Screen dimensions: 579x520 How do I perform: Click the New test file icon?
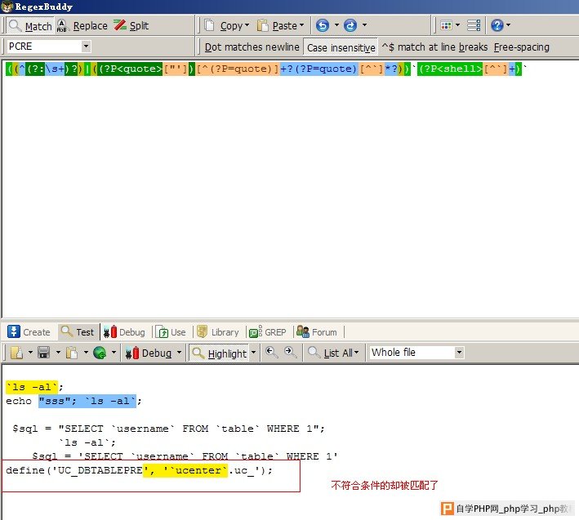pos(16,353)
